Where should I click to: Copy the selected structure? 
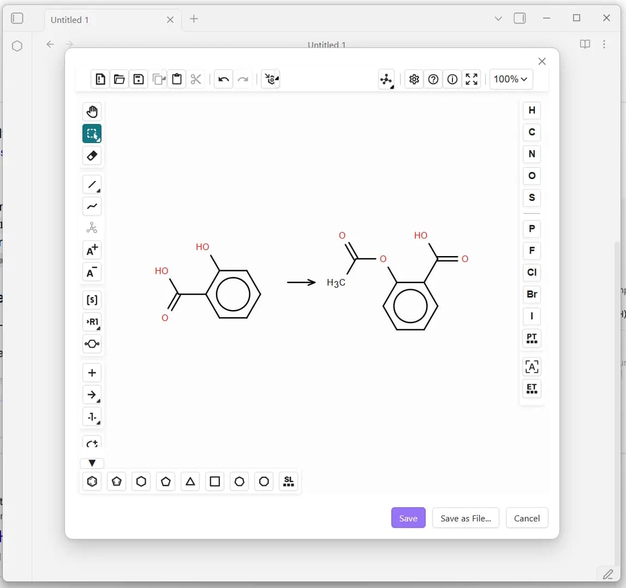coord(158,79)
